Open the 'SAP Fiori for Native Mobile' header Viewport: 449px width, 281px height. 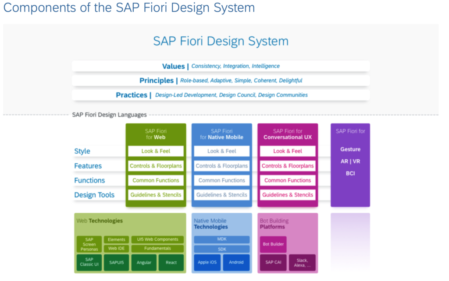[221, 134]
